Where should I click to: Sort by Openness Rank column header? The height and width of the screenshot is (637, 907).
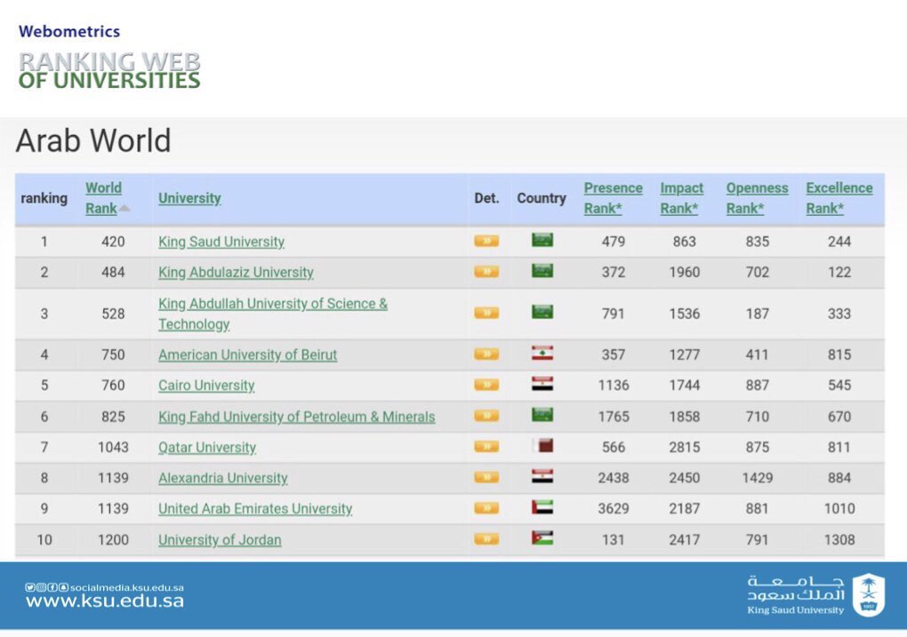click(x=758, y=198)
